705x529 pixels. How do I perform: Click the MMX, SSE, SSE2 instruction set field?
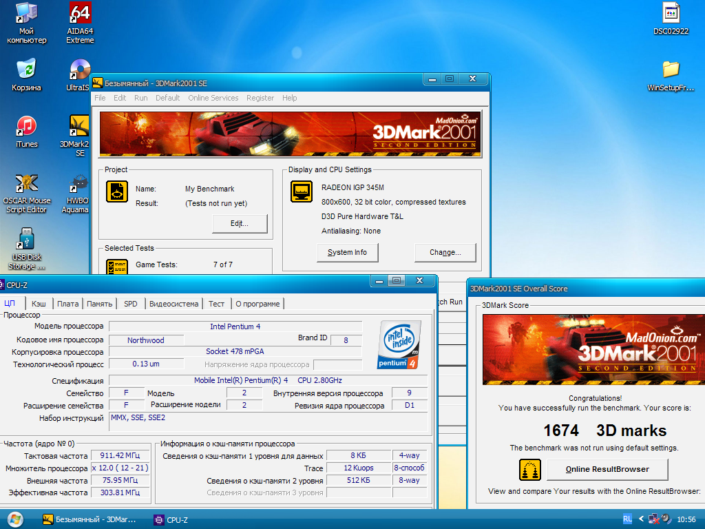point(269,422)
